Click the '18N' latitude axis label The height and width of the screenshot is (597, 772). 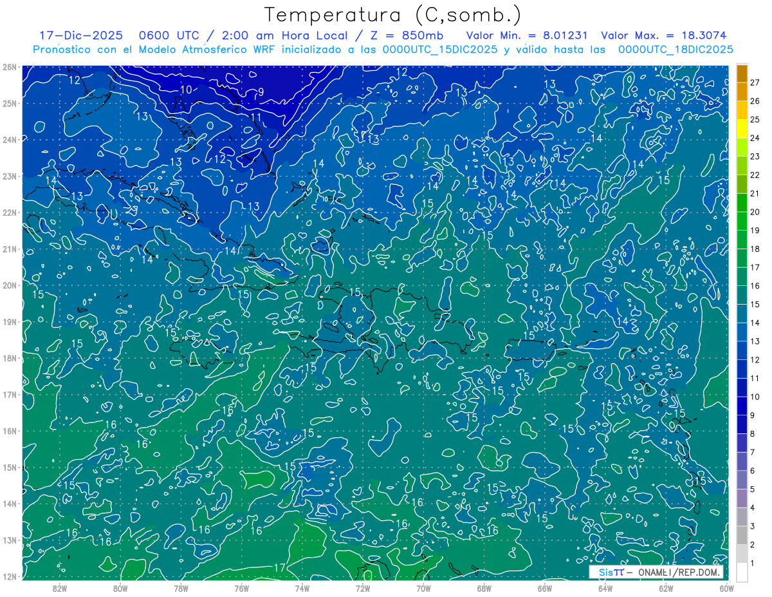click(9, 358)
